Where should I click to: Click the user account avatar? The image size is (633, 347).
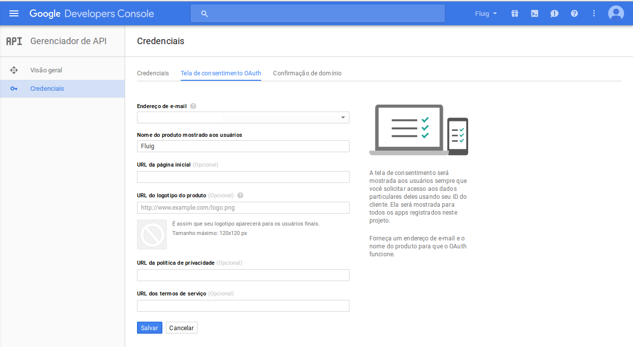(616, 13)
